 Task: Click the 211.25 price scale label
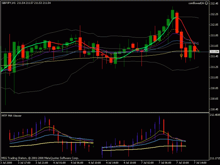pos(214,67)
